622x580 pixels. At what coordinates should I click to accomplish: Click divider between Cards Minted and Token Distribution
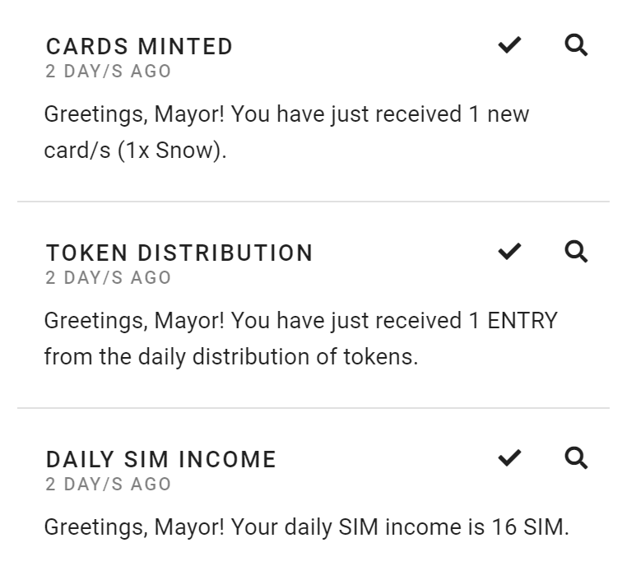coord(313,202)
